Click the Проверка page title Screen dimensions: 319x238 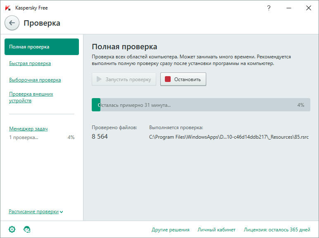tap(42, 23)
